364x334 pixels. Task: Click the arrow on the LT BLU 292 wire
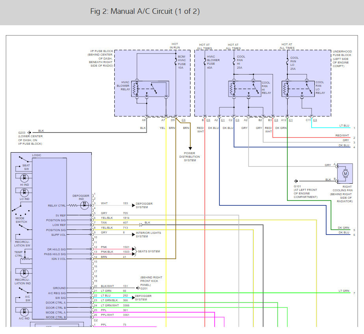point(134,297)
